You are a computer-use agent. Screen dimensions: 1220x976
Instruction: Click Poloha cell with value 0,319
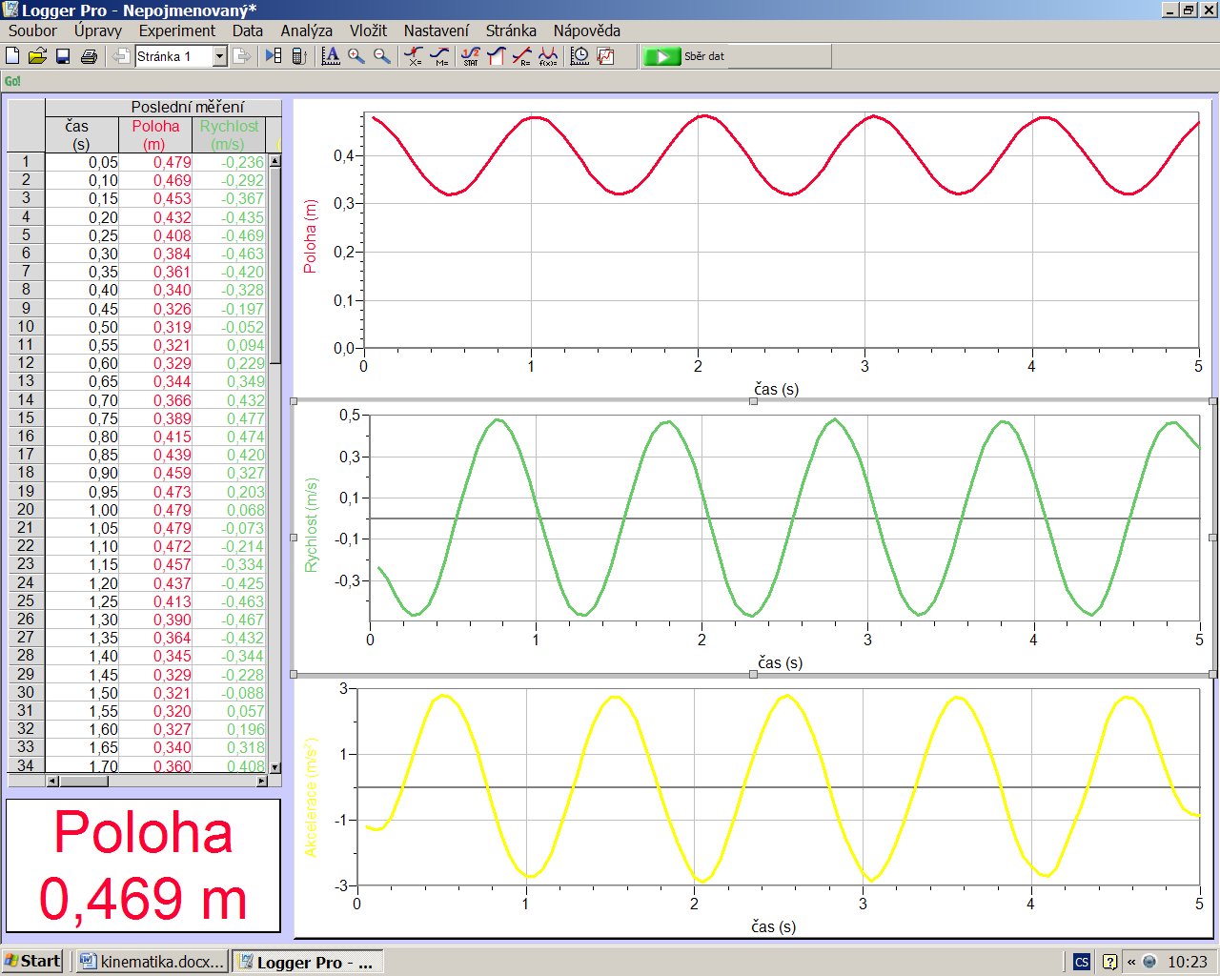tap(155, 327)
